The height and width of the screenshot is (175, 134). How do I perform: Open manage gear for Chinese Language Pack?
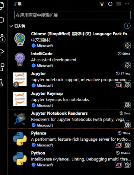pyautogui.click(x=127, y=45)
